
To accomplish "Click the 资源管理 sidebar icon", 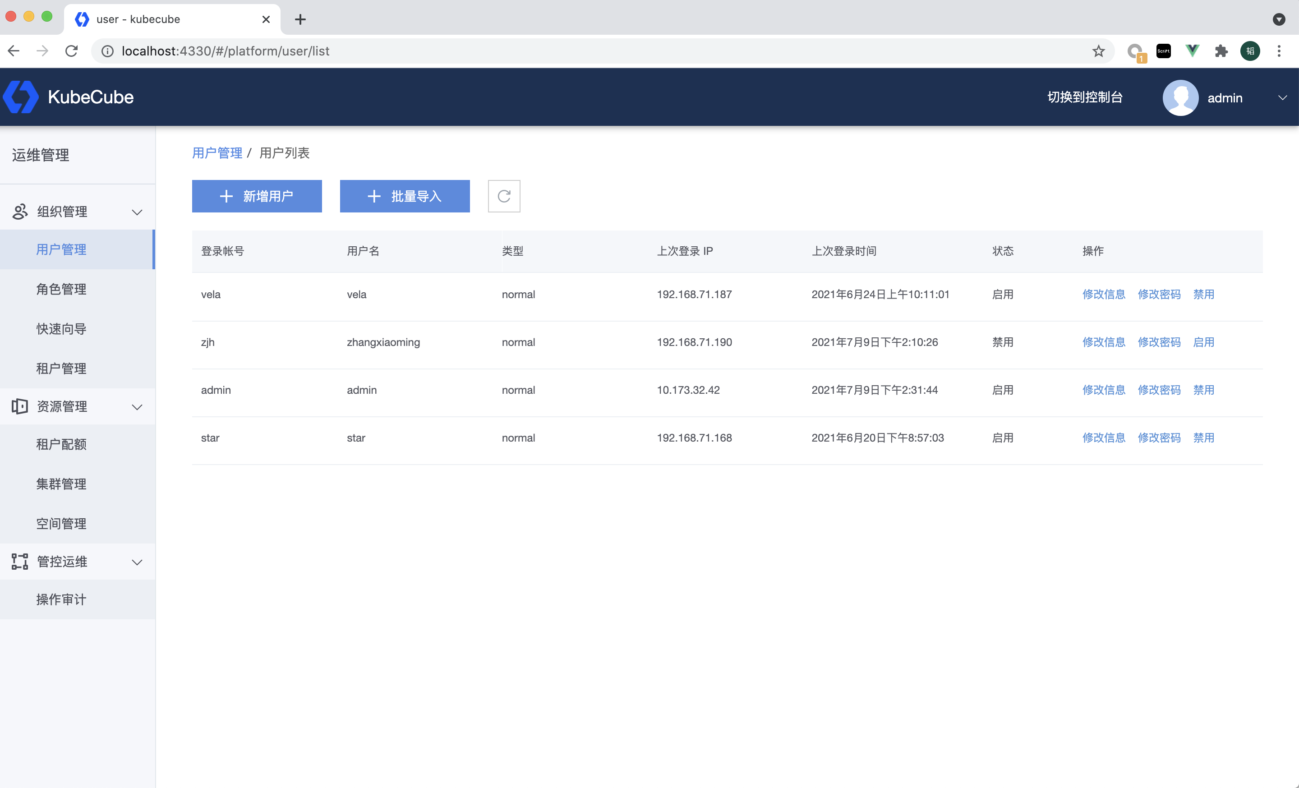I will point(20,406).
